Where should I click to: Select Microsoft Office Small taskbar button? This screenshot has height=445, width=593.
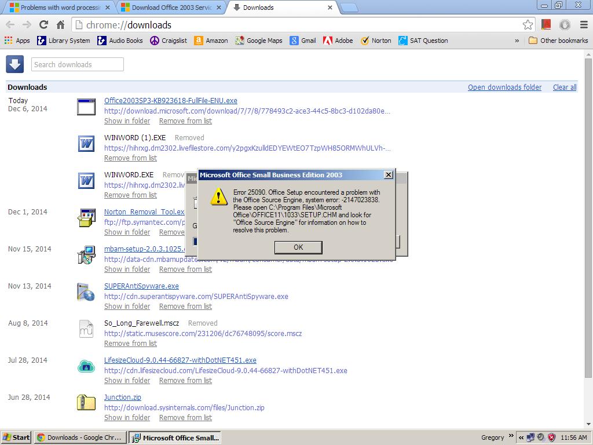(175, 438)
